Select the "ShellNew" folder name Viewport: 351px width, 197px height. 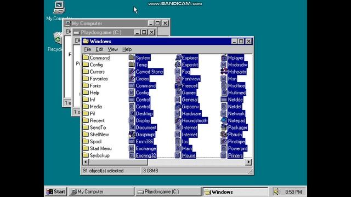point(99,135)
